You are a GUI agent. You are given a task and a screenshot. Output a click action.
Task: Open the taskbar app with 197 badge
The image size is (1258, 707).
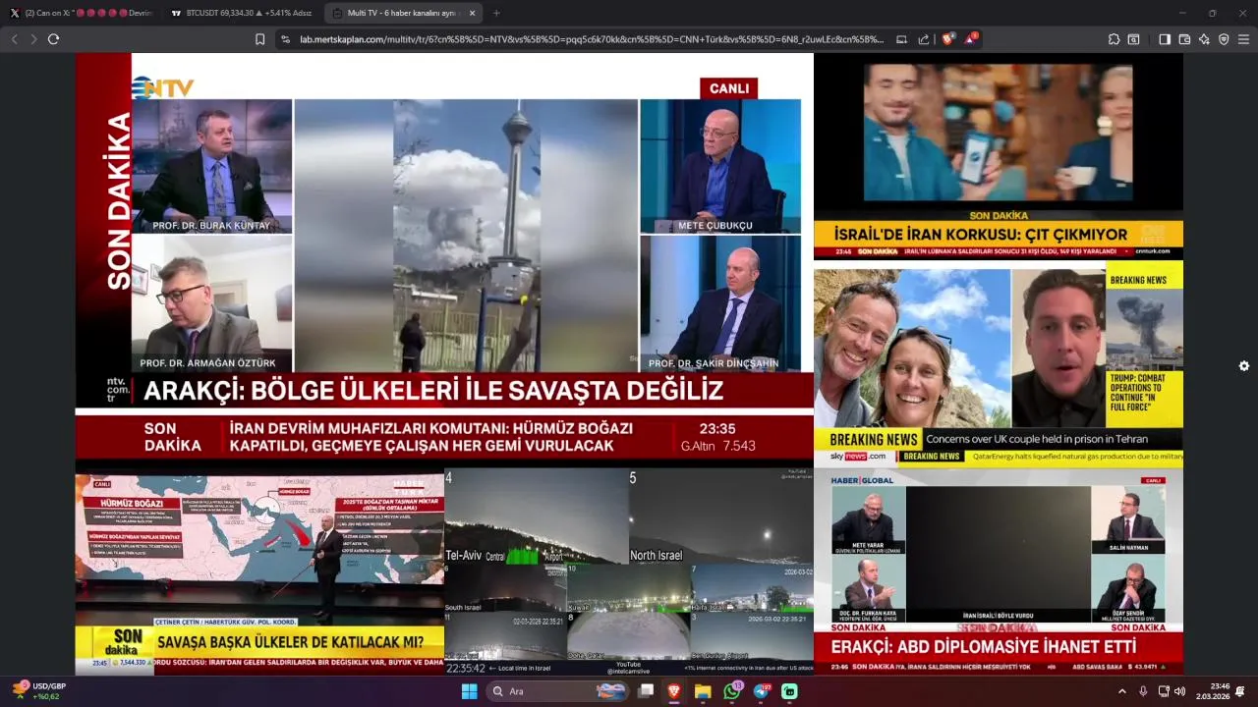762,691
